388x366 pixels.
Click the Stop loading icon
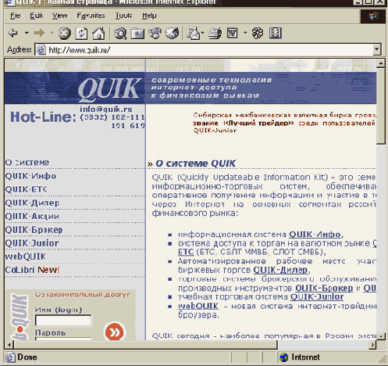click(64, 34)
